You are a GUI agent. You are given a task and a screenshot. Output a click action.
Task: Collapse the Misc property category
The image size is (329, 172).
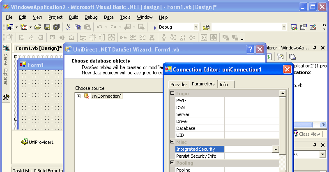point(173,142)
